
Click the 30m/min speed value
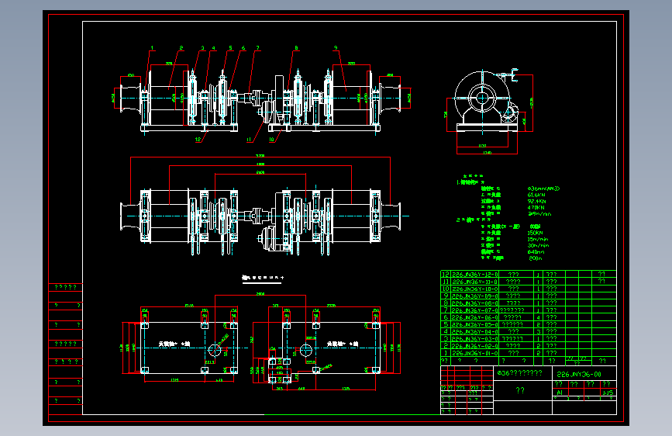(538, 245)
